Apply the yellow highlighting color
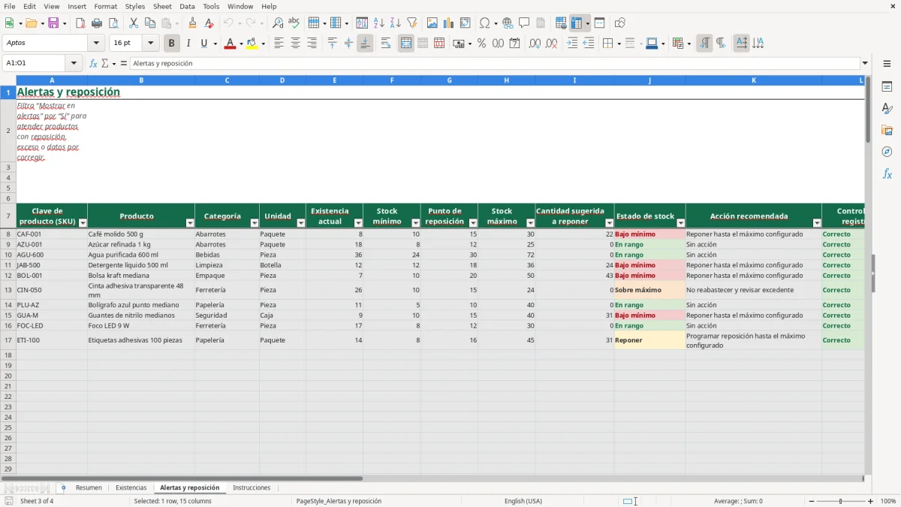 pyautogui.click(x=252, y=44)
